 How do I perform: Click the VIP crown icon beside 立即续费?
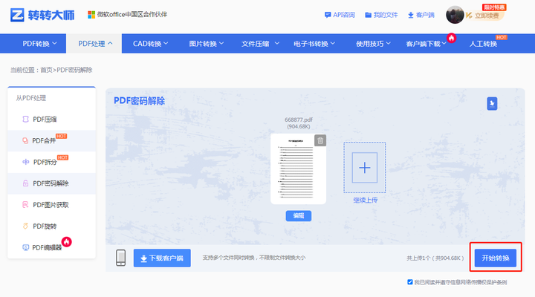tap(469, 16)
